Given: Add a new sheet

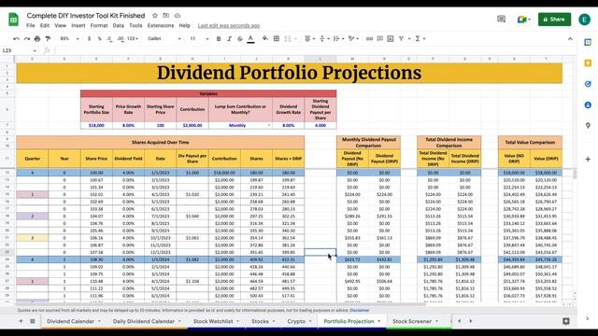Looking at the screenshot, I should coord(21,321).
